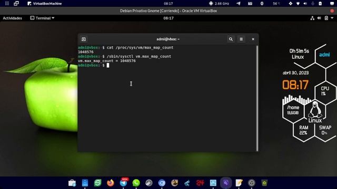337x189 pixels.
Task: Open the notes pencil dock icon
Action: coord(239,183)
